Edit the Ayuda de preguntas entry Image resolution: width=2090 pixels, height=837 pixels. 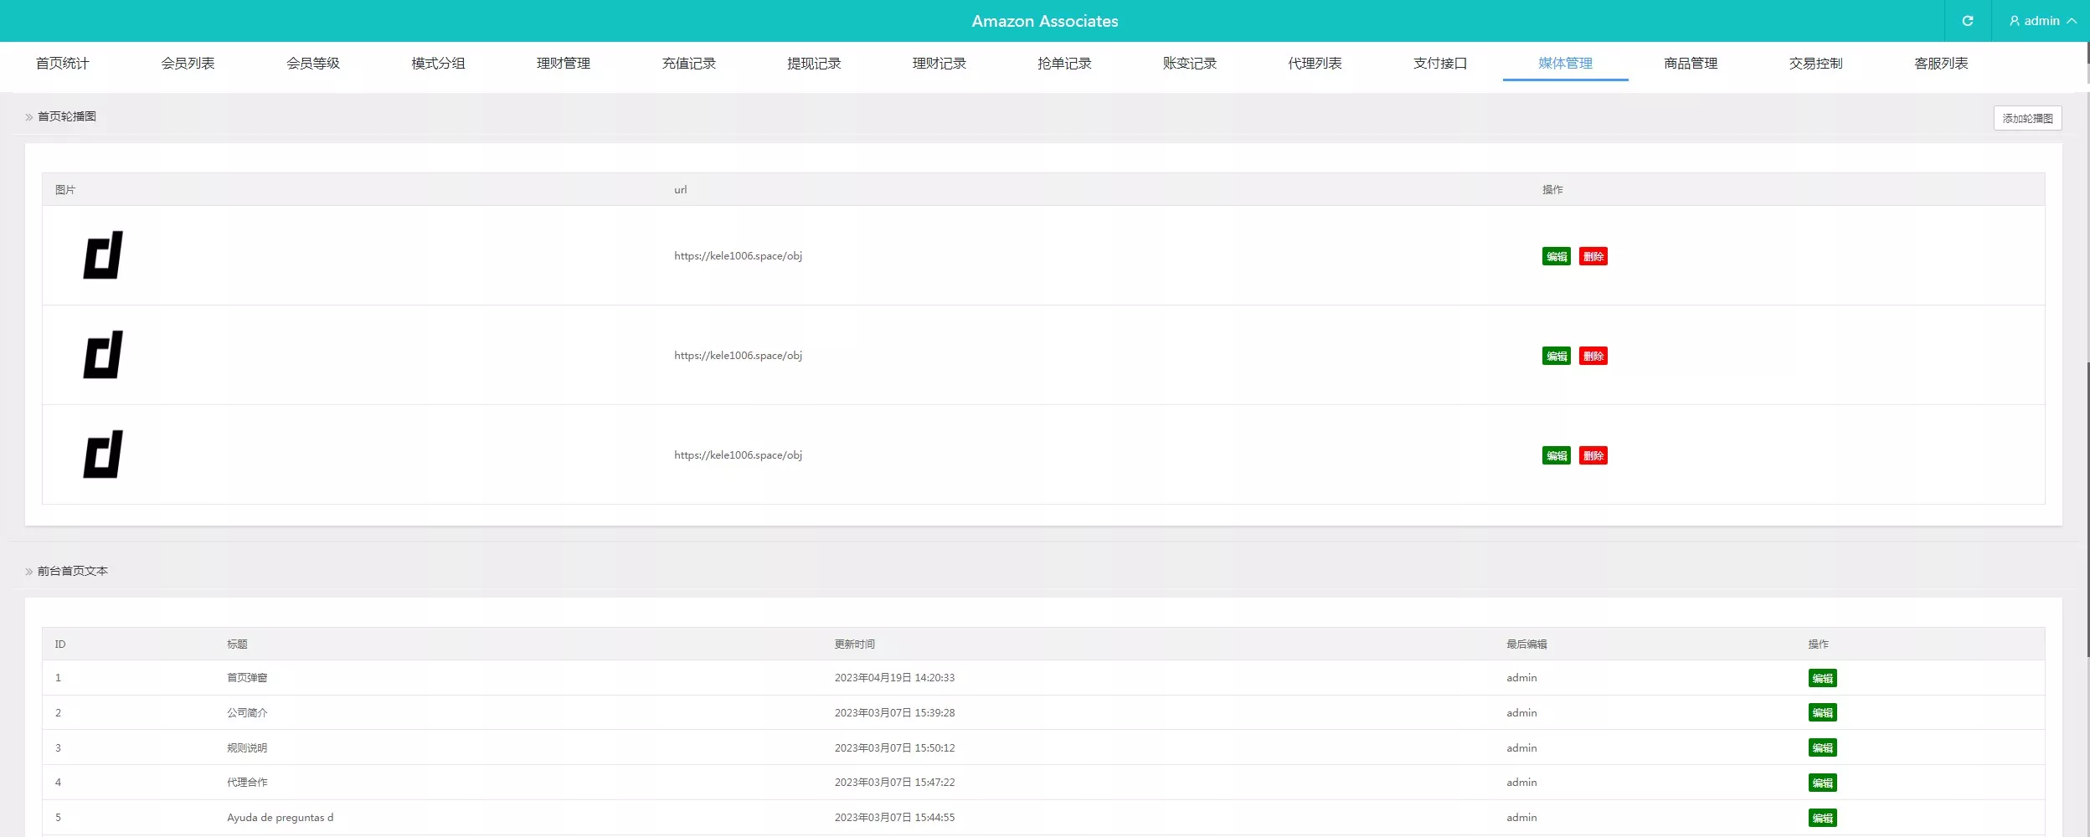pyautogui.click(x=1822, y=818)
